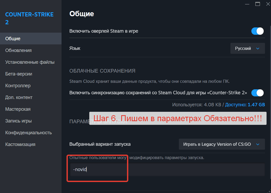Minimize the properties window
Screen dimensions: 271x193
click(247, 4)
